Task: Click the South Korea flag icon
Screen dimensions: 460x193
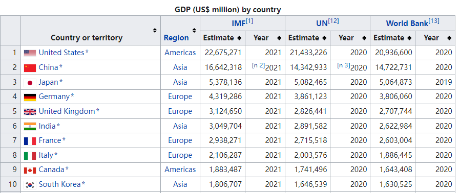Action: coord(30,185)
